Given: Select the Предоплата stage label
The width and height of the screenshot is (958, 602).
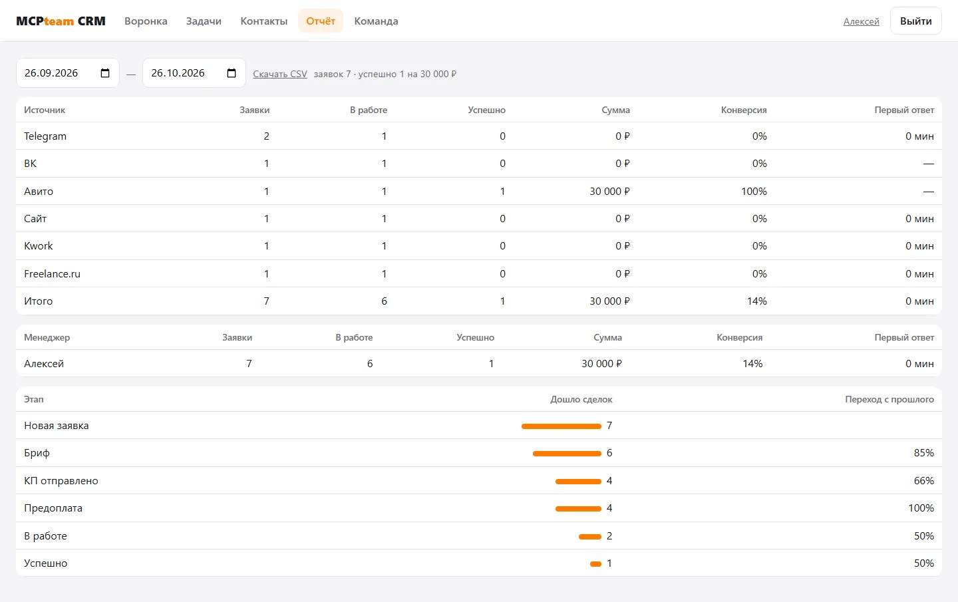Looking at the screenshot, I should (53, 508).
